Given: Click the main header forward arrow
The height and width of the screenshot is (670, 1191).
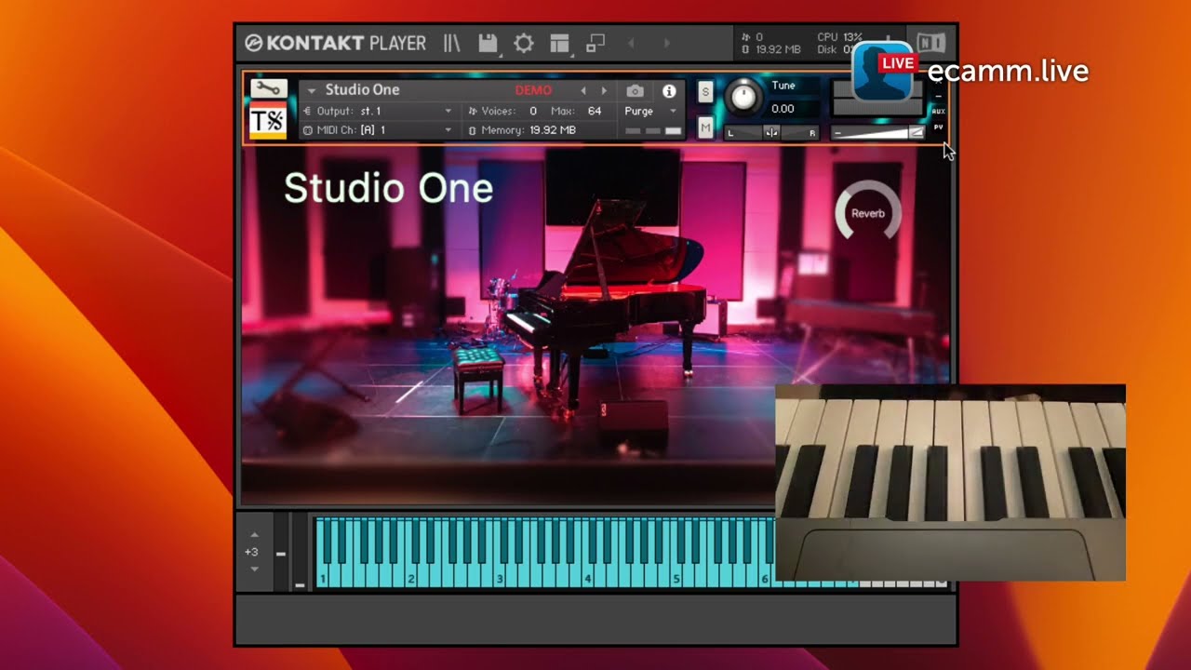Looking at the screenshot, I should point(666,43).
